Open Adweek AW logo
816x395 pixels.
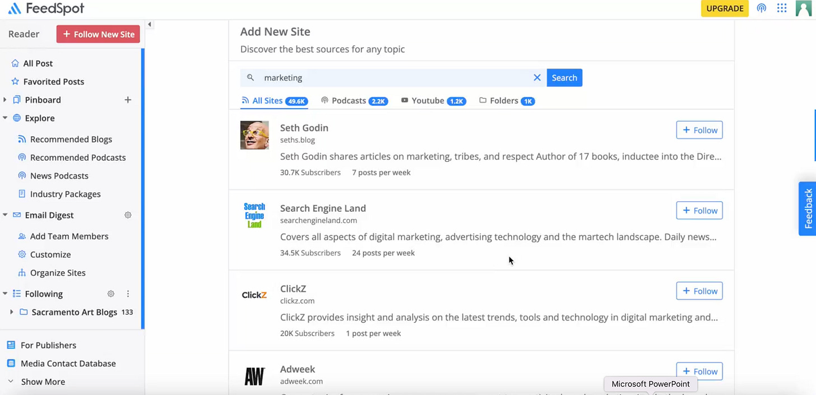click(254, 377)
